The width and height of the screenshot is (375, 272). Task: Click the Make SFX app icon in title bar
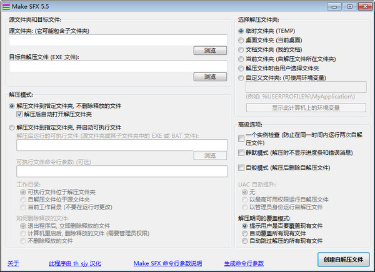point(6,6)
